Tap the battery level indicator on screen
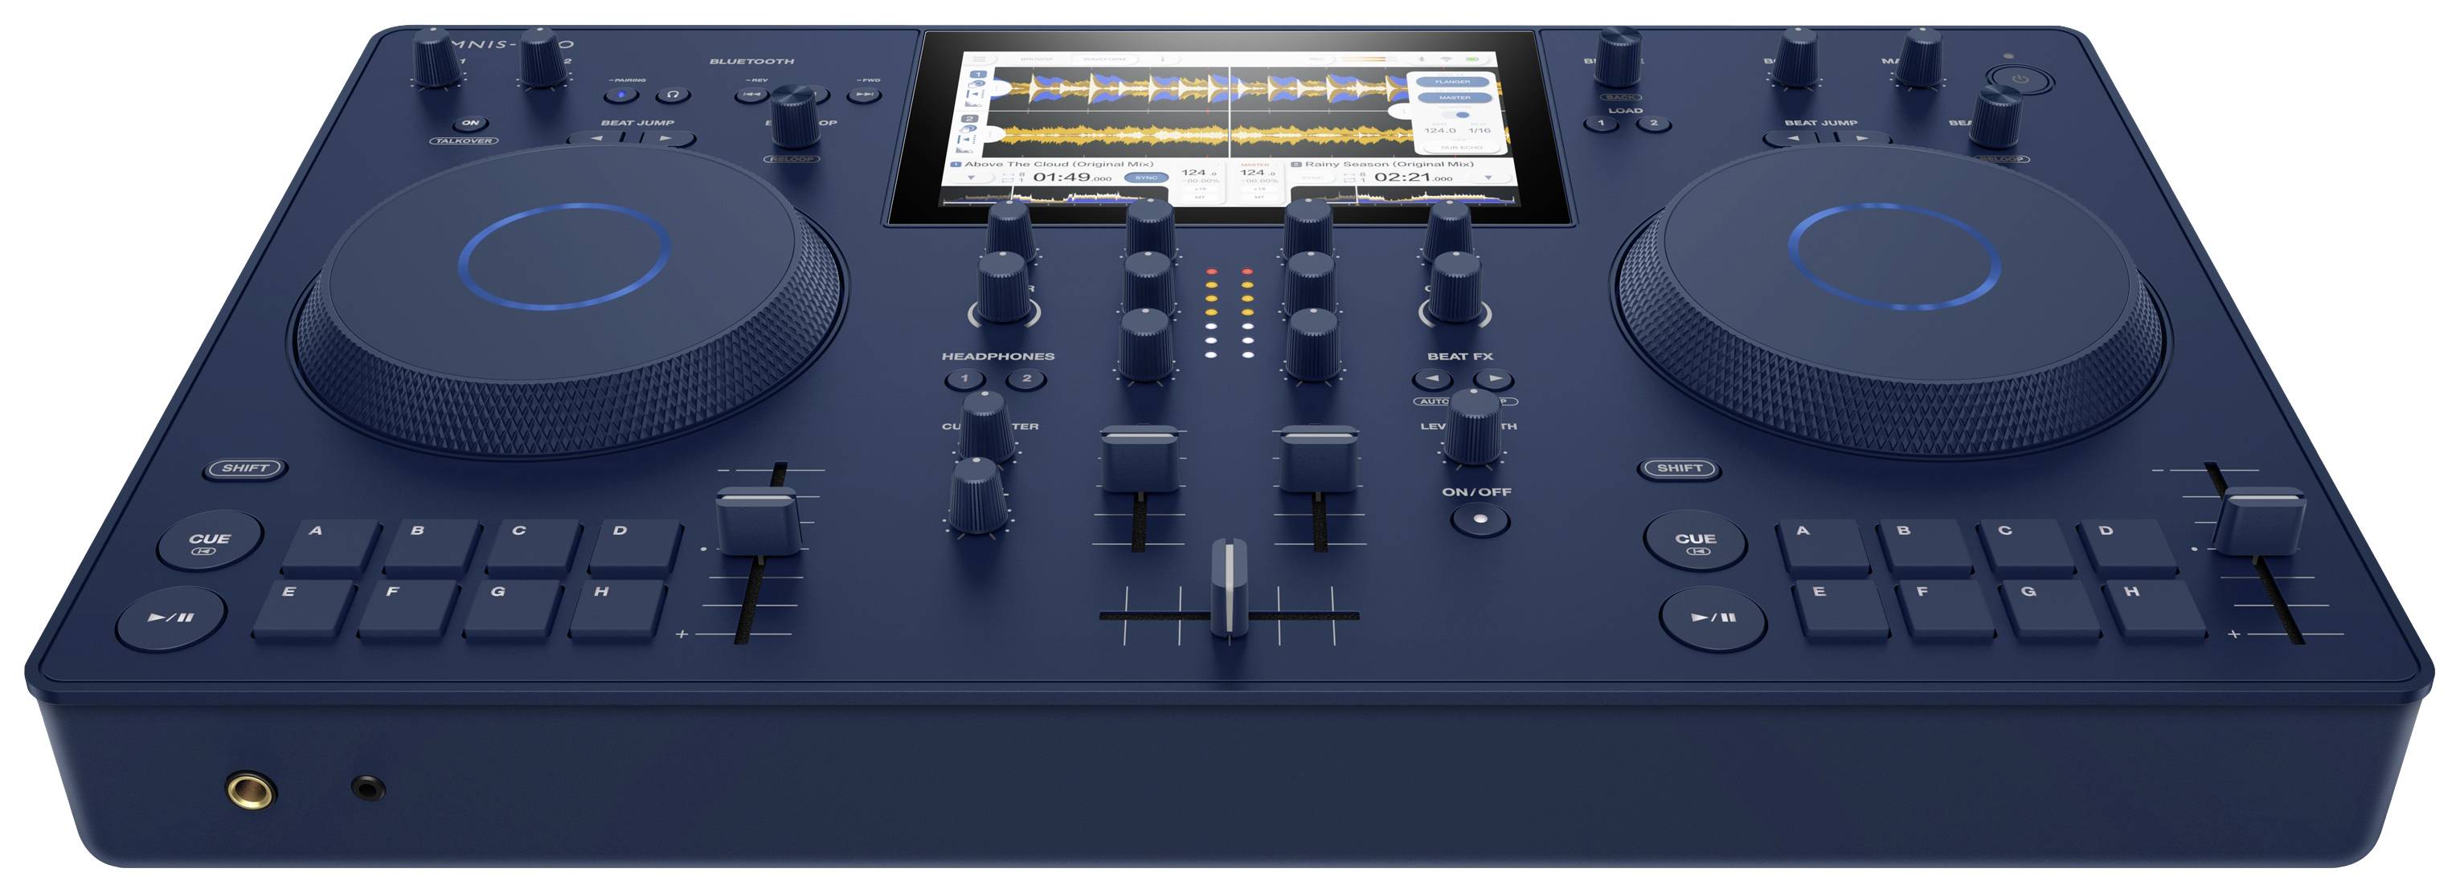This screenshot has width=2460, height=893. point(1474,59)
